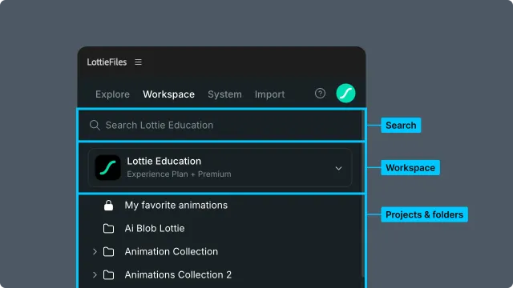Open My favorite animations
The width and height of the screenshot is (513, 288).
176,206
